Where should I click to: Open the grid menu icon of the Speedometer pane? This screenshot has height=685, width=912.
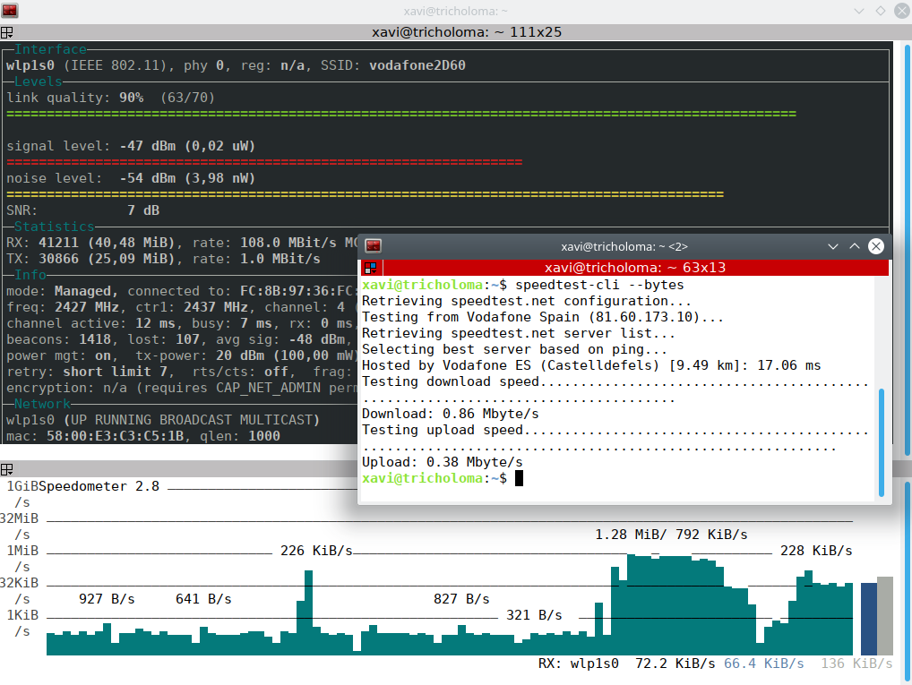pyautogui.click(x=7, y=469)
